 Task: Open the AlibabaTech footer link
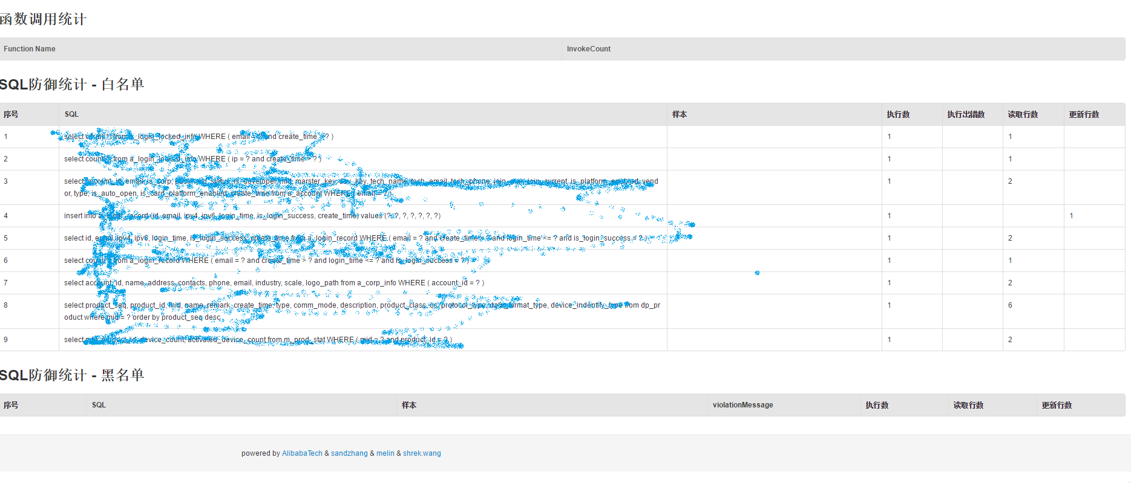tap(302, 453)
